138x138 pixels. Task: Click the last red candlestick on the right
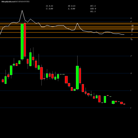(x=124, y=104)
